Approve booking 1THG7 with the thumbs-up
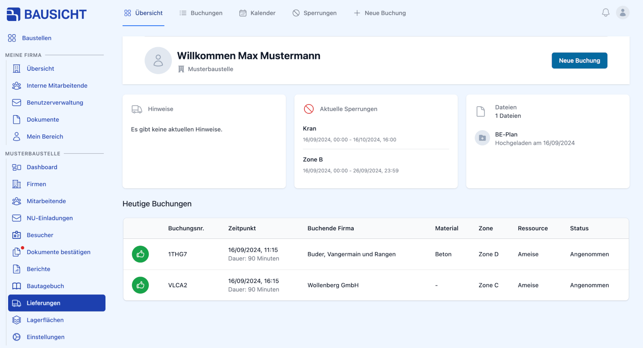Image resolution: width=643 pixels, height=348 pixels. click(140, 254)
